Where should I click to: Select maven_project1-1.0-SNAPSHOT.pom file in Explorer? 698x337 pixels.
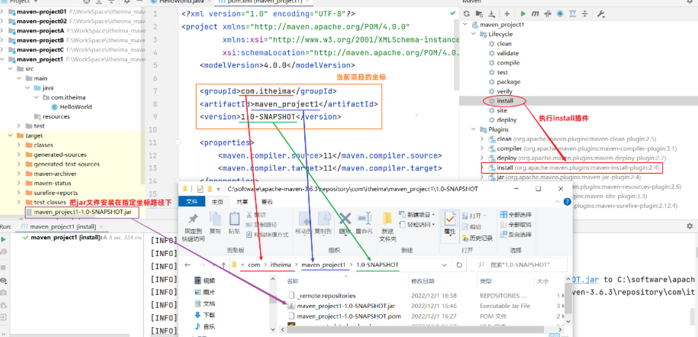click(x=350, y=316)
